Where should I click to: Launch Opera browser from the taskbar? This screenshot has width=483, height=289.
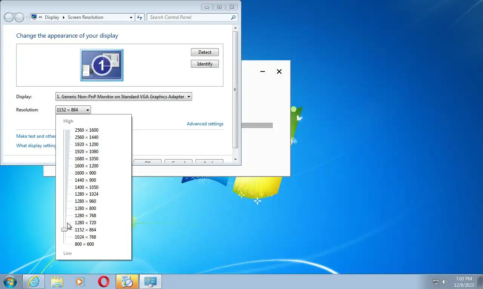point(103,281)
